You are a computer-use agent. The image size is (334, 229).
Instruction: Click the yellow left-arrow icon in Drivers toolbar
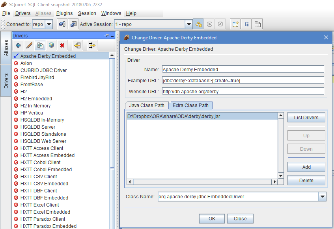(77, 45)
